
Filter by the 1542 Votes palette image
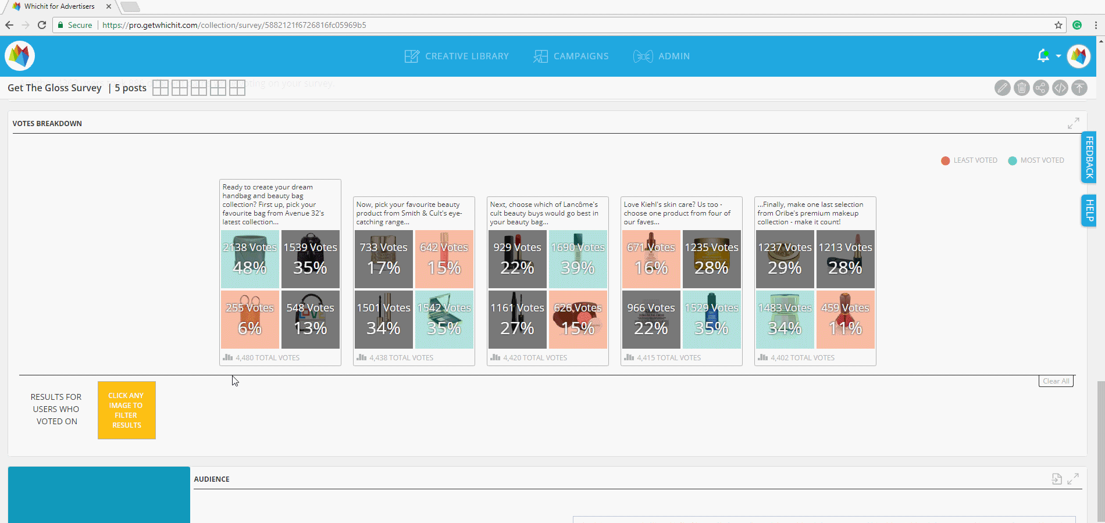444,320
